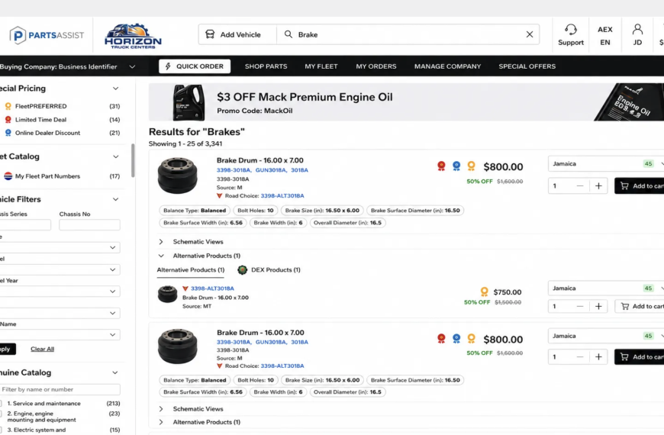Switch the AEX EN language selector
Image resolution: width=664 pixels, height=435 pixels.
[x=604, y=36]
